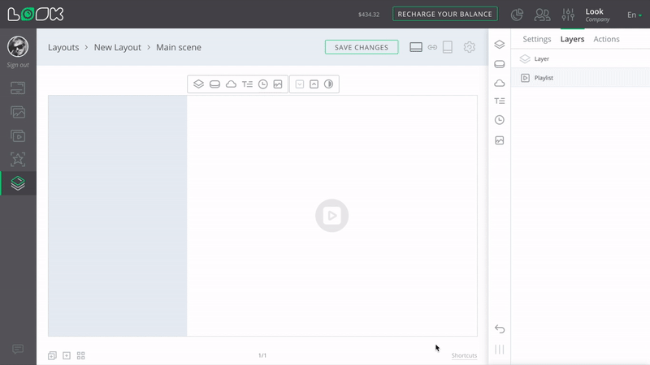Click the undo arrow in side panel
The image size is (650, 365).
[x=500, y=328]
